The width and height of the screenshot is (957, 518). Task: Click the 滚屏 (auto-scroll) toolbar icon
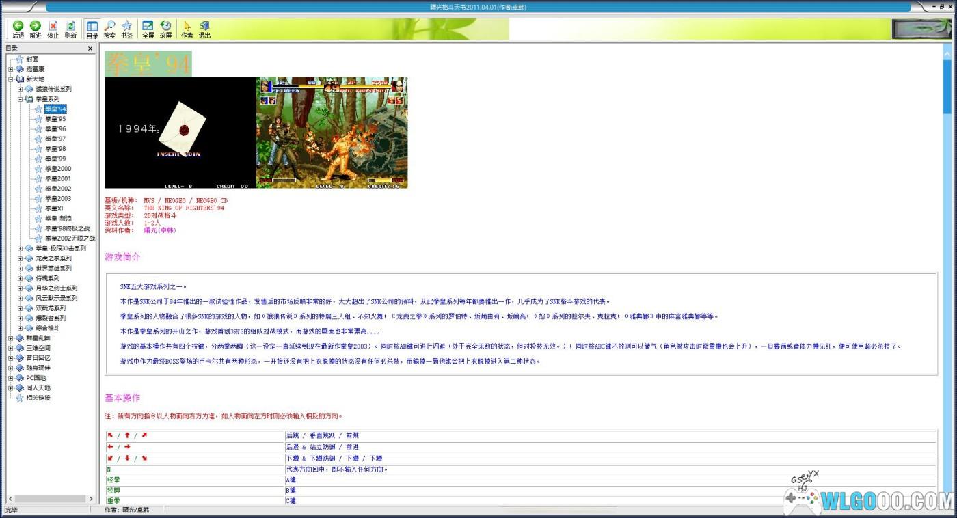(165, 29)
